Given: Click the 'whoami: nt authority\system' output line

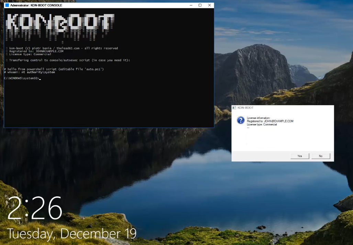Looking at the screenshot, I should tap(31, 72).
